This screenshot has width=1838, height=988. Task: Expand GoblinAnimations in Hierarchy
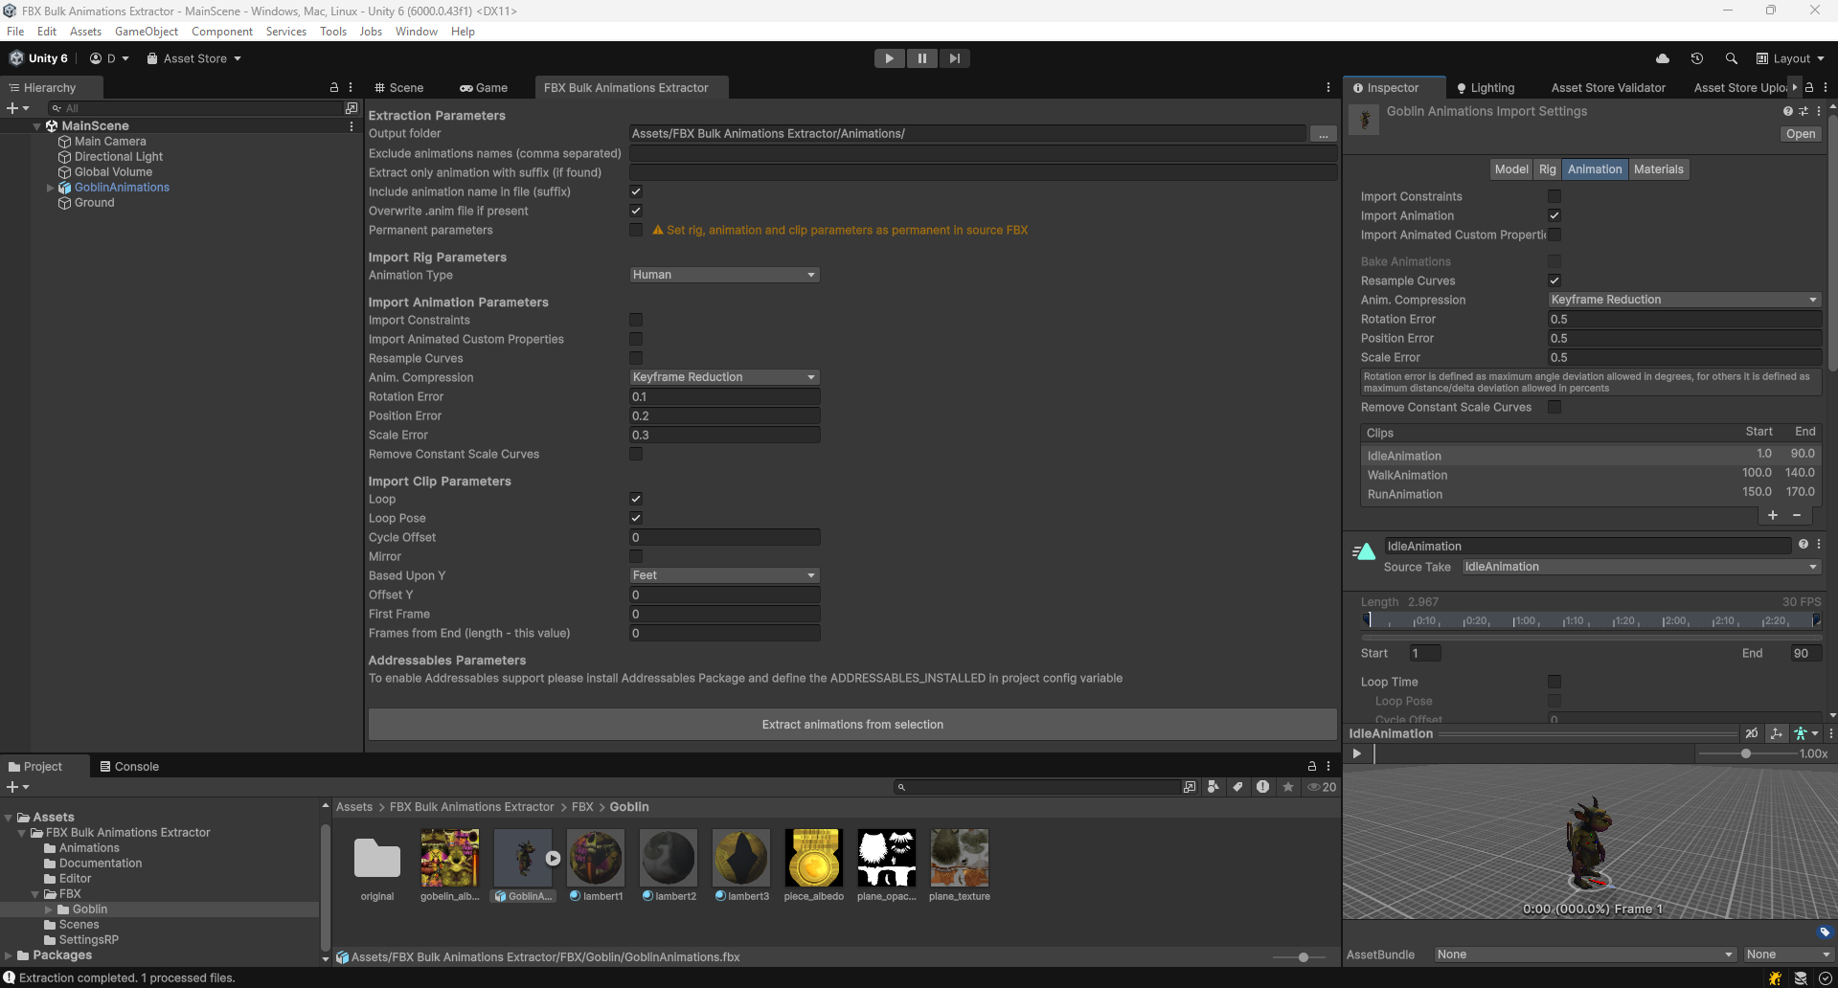(50, 188)
